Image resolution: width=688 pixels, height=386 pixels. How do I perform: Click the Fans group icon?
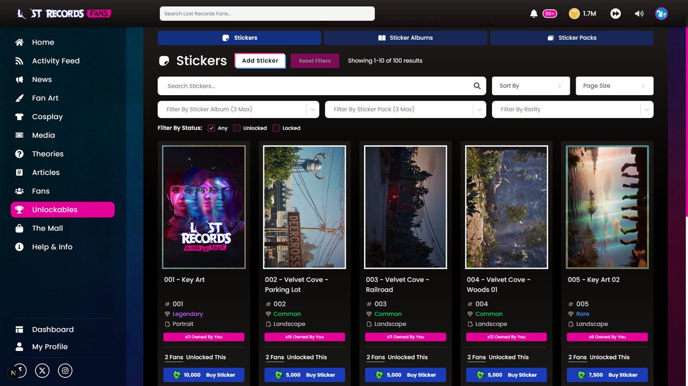[x=19, y=191]
